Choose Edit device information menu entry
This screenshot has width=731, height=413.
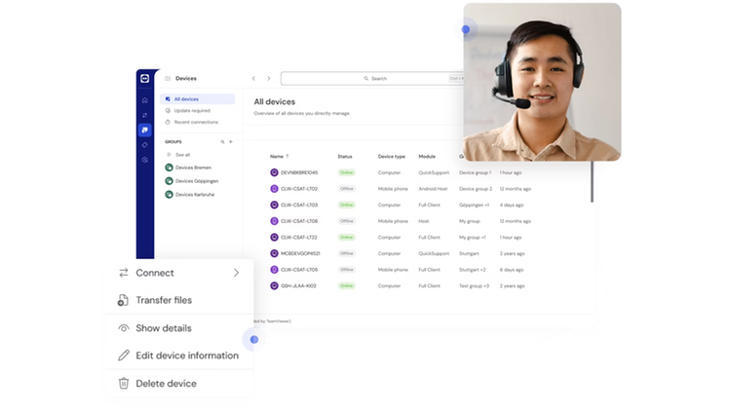(180, 356)
